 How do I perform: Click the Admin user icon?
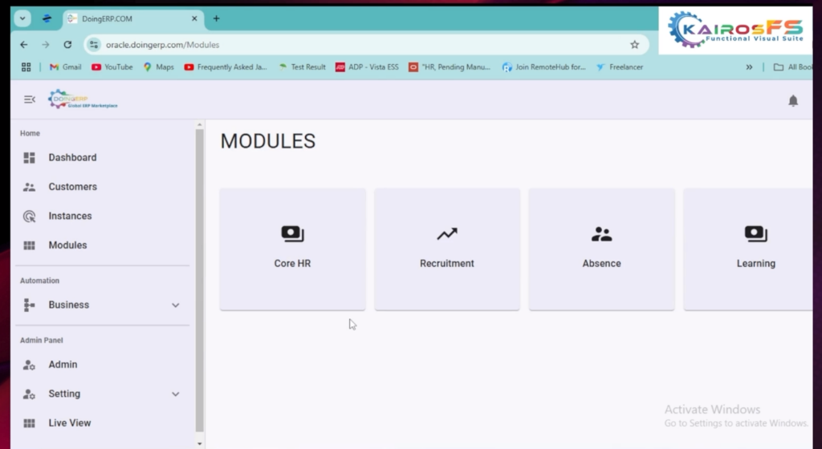tap(30, 365)
